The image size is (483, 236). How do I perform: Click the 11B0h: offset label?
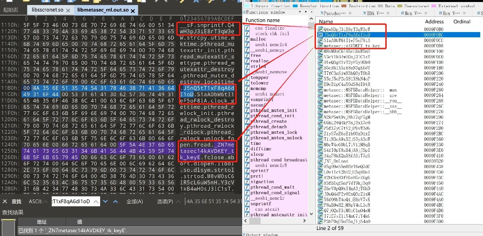tap(11, 88)
